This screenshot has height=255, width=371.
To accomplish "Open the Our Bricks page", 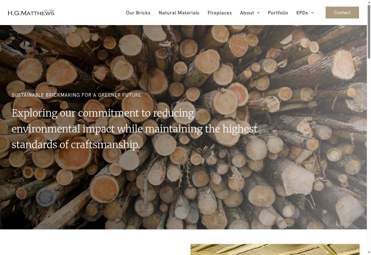I will 138,13.
